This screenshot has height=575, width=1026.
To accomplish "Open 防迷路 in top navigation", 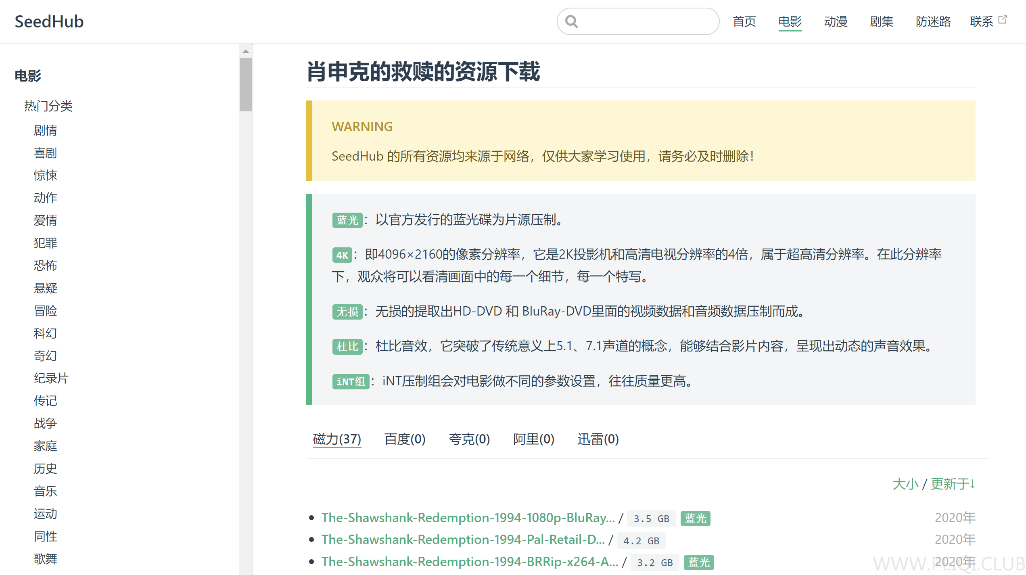I will 933,21.
